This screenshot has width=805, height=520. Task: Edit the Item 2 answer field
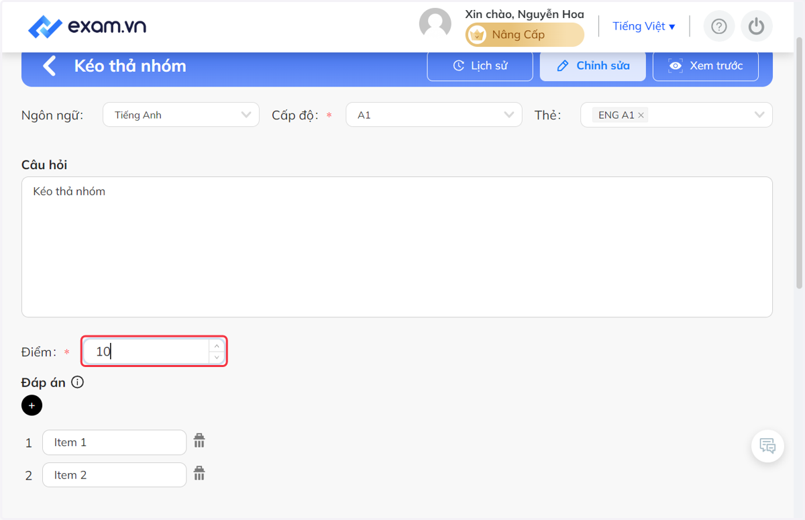114,475
